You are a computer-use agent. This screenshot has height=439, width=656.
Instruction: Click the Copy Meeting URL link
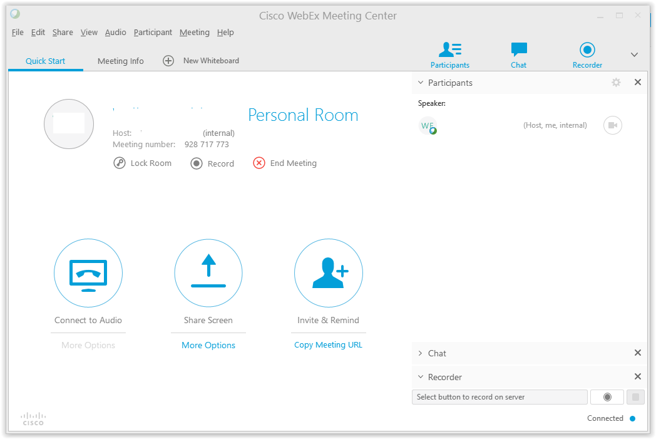329,345
